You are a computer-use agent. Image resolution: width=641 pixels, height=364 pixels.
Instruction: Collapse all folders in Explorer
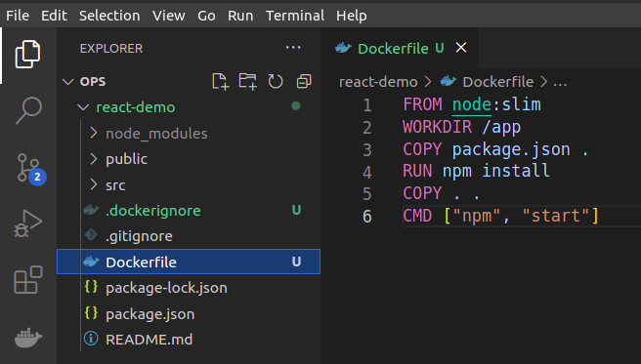point(304,81)
